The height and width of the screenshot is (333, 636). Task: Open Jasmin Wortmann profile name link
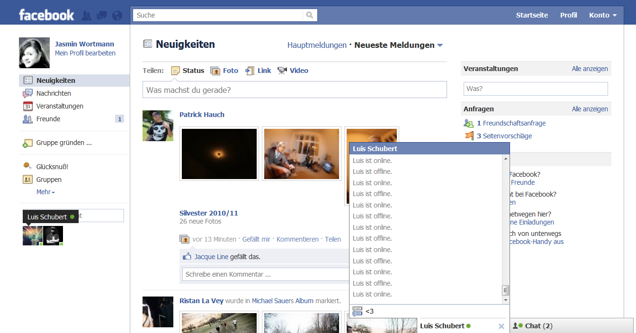point(84,44)
